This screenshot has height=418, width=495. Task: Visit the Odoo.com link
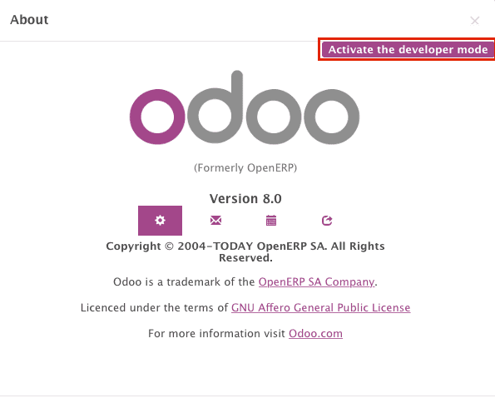click(x=315, y=333)
